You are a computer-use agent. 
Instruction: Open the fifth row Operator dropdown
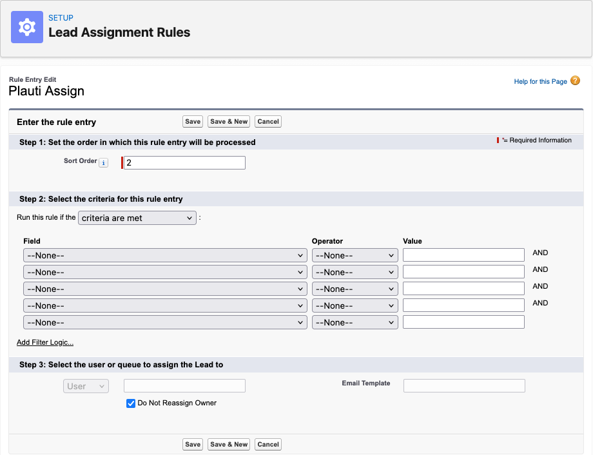coord(355,322)
